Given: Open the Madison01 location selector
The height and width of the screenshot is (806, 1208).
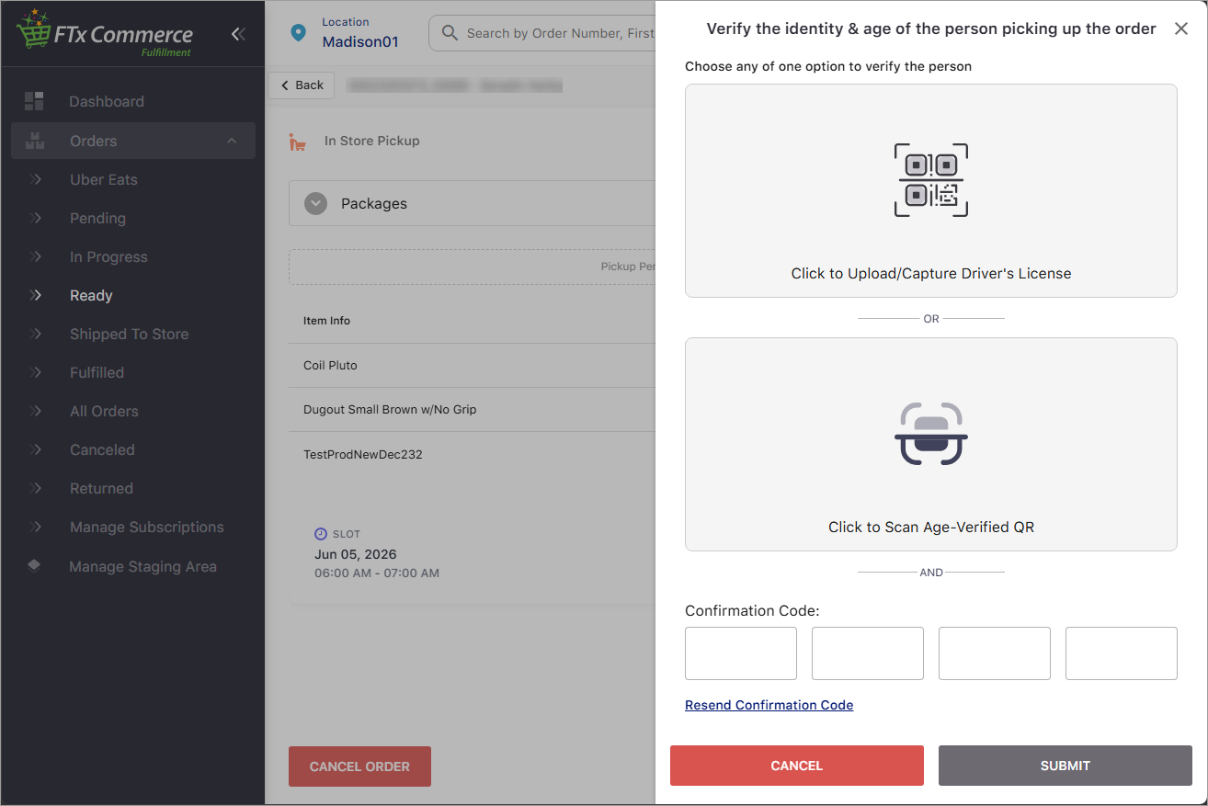Looking at the screenshot, I should tap(360, 33).
